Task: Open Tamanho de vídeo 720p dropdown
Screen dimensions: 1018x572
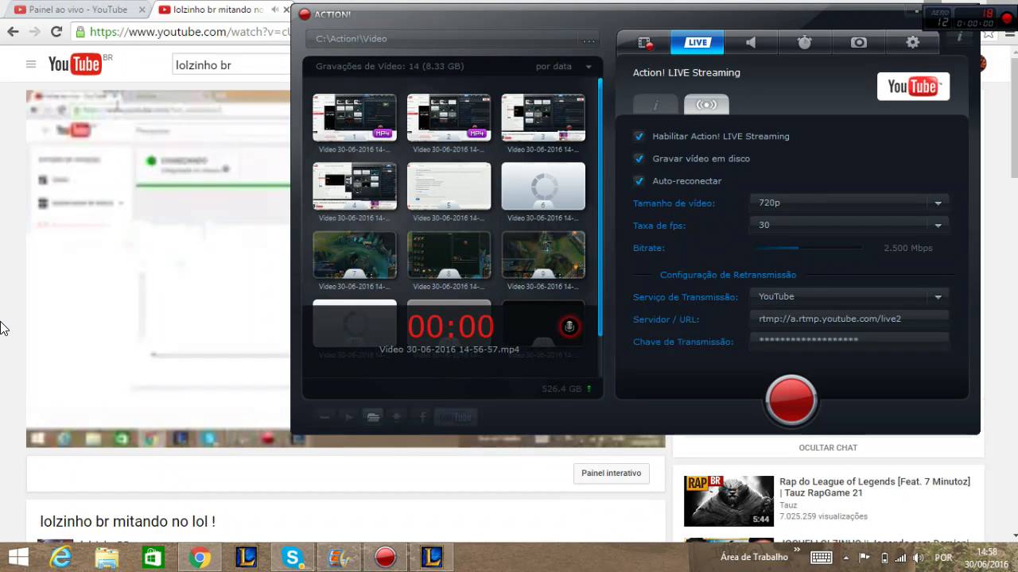Action: click(x=849, y=203)
